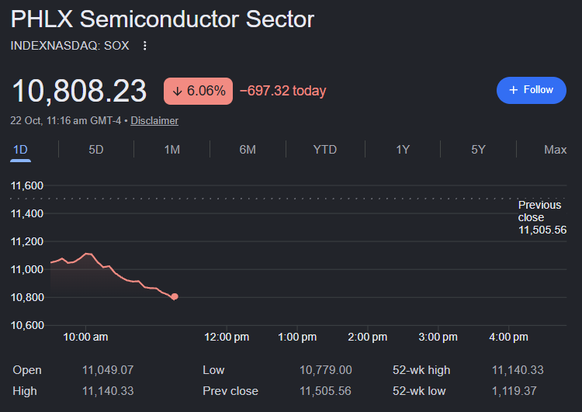Screen dimensions: 582x412
Task: Click the current price dot on chart
Action: tap(175, 296)
